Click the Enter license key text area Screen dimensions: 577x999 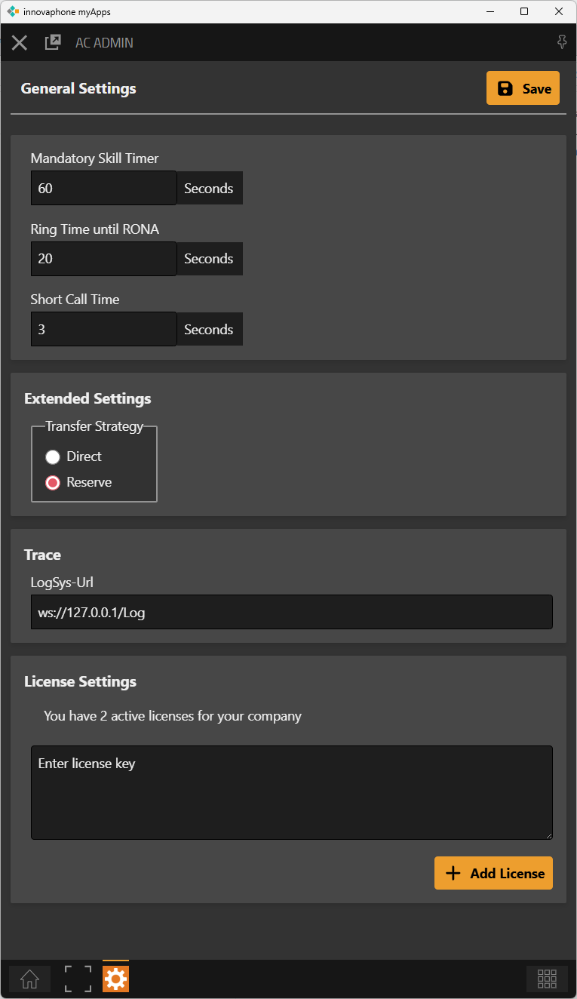point(291,792)
